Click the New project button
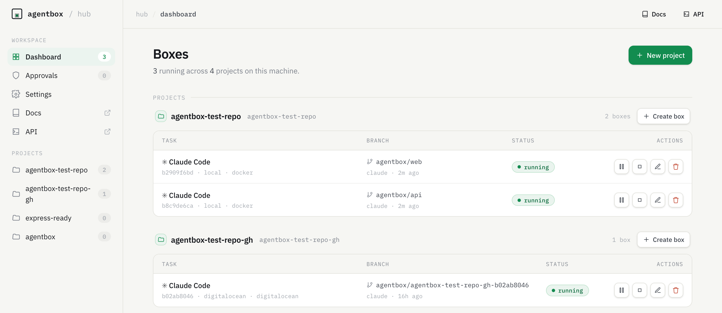This screenshot has height=313, width=722. pyautogui.click(x=660, y=55)
